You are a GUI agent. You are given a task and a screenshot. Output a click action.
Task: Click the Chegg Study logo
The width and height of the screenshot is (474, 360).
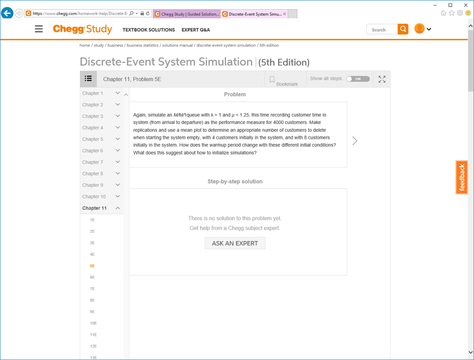click(82, 29)
